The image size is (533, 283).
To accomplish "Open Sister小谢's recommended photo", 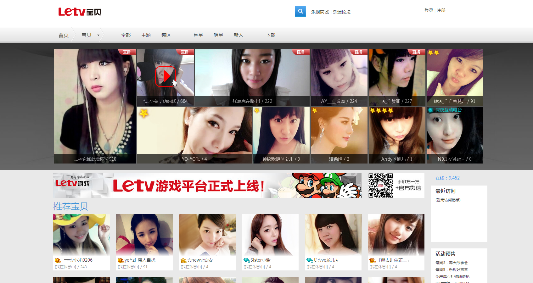I will [x=270, y=235].
